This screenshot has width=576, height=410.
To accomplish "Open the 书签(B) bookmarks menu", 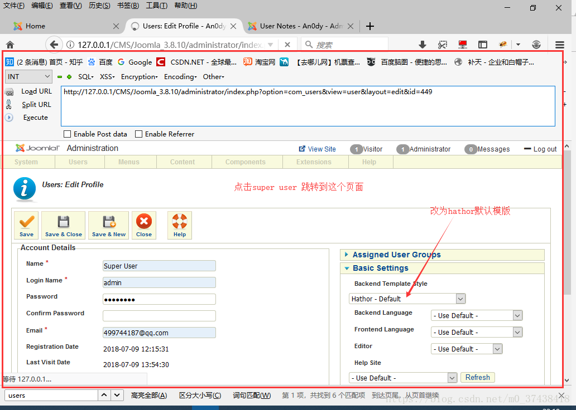I will point(128,6).
